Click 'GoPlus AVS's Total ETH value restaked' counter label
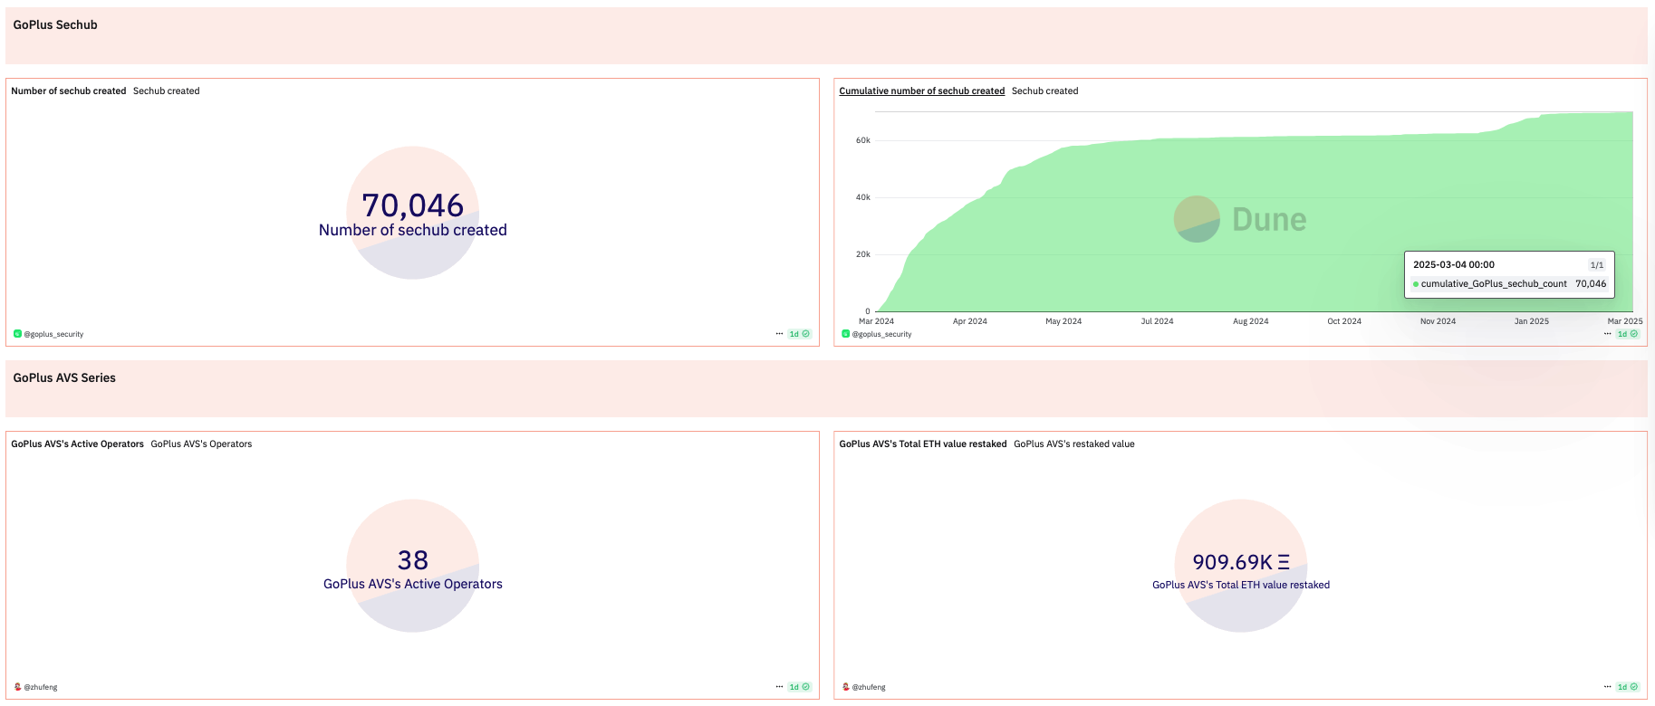 point(1241,585)
